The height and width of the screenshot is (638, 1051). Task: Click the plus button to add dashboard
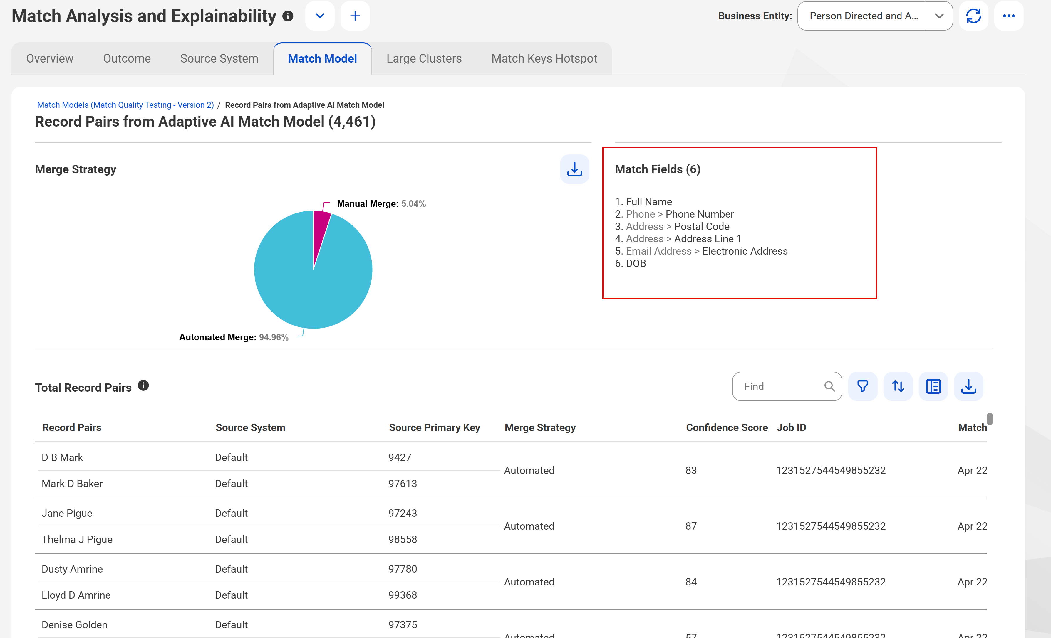(355, 16)
